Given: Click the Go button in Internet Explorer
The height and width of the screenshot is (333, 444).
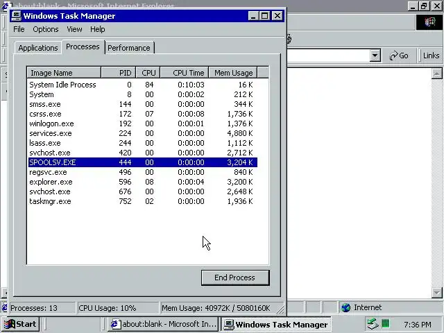Looking at the screenshot, I should tap(399, 55).
